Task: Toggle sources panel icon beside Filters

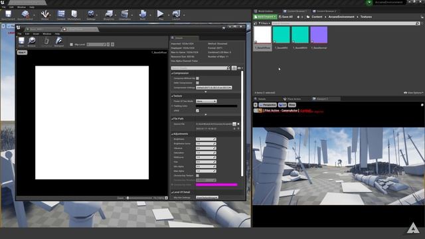Action: tap(255, 24)
